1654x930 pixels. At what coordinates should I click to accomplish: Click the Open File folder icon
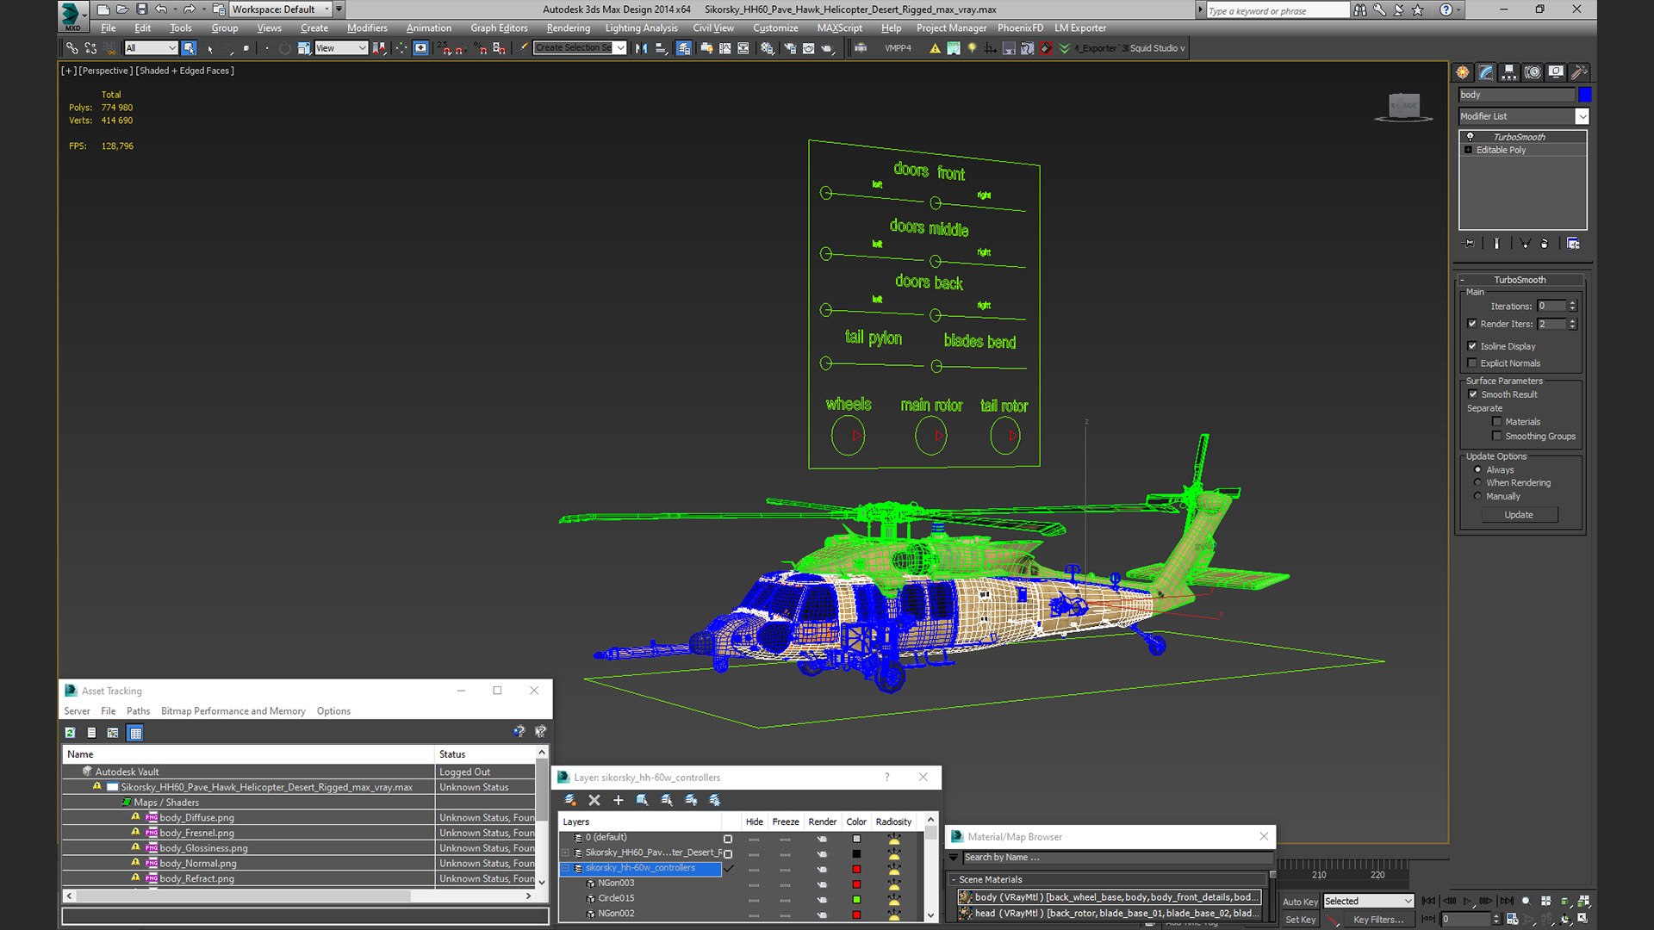pyautogui.click(x=122, y=9)
